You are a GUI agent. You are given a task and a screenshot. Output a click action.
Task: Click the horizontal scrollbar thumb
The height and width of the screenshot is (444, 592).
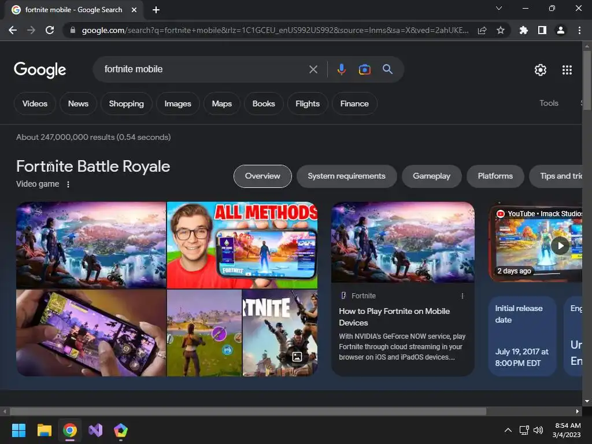coord(248,411)
